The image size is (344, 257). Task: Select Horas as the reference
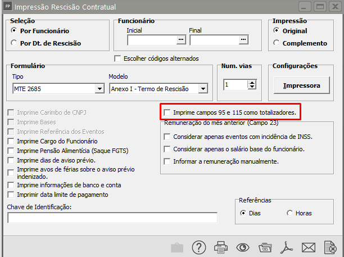point(289,213)
